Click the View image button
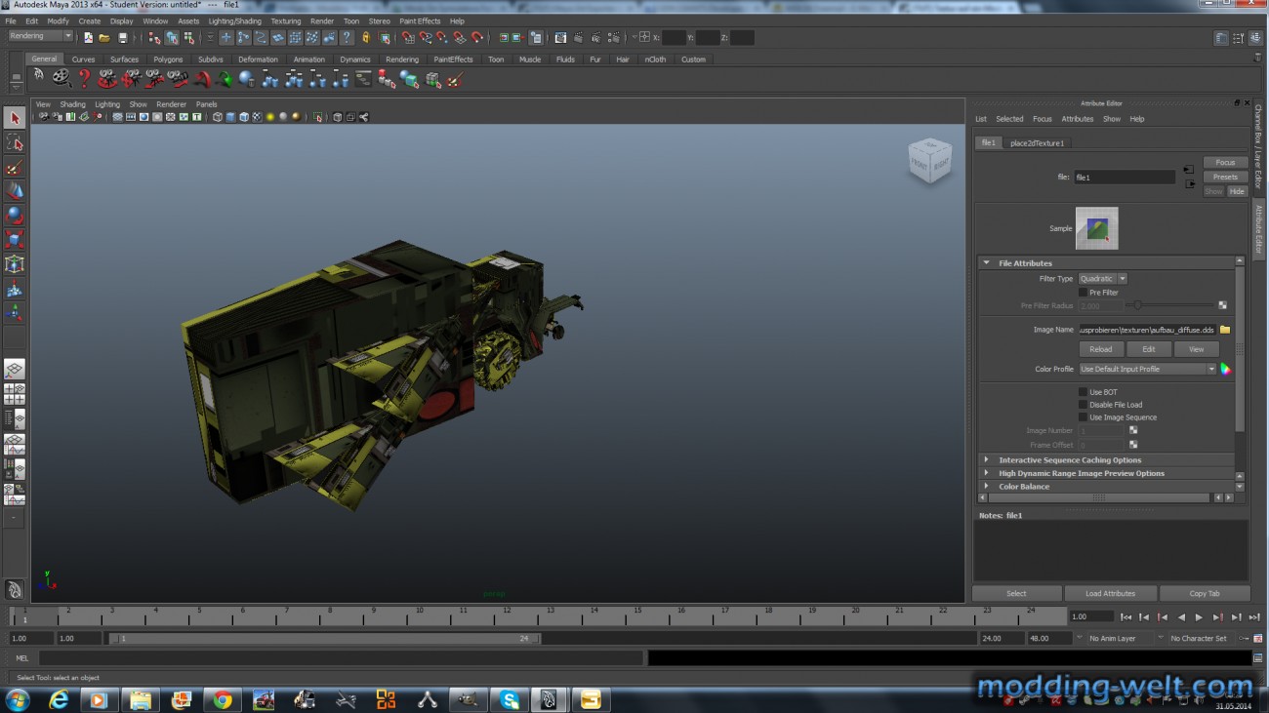Screen dimensions: 1269x713 1196,349
